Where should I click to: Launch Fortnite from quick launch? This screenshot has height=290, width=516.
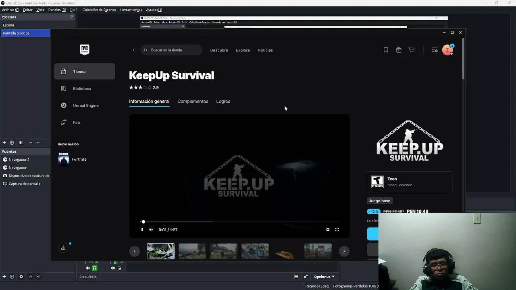coord(73,159)
